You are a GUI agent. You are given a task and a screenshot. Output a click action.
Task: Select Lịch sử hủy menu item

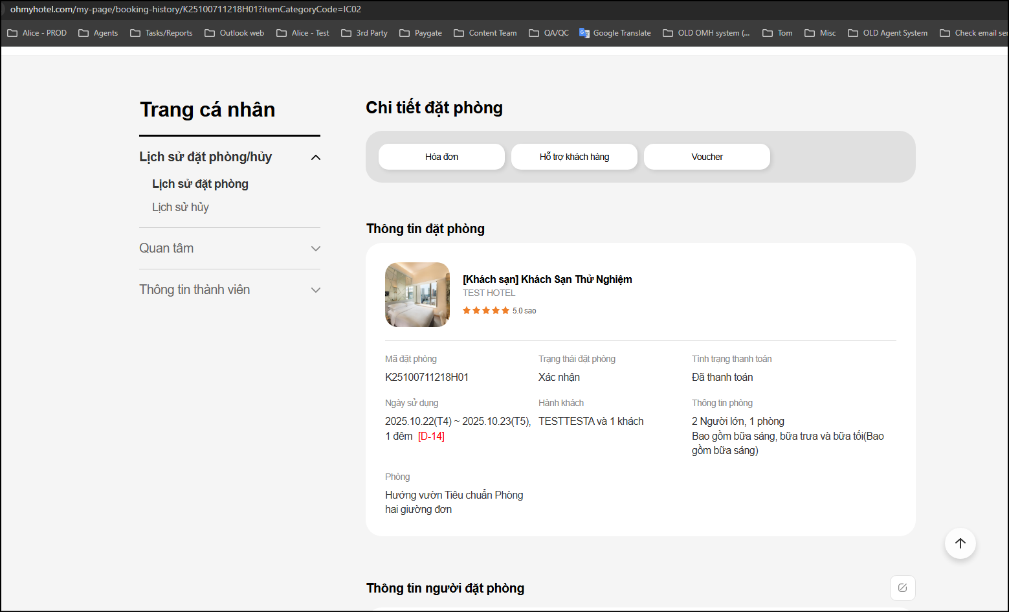point(181,207)
